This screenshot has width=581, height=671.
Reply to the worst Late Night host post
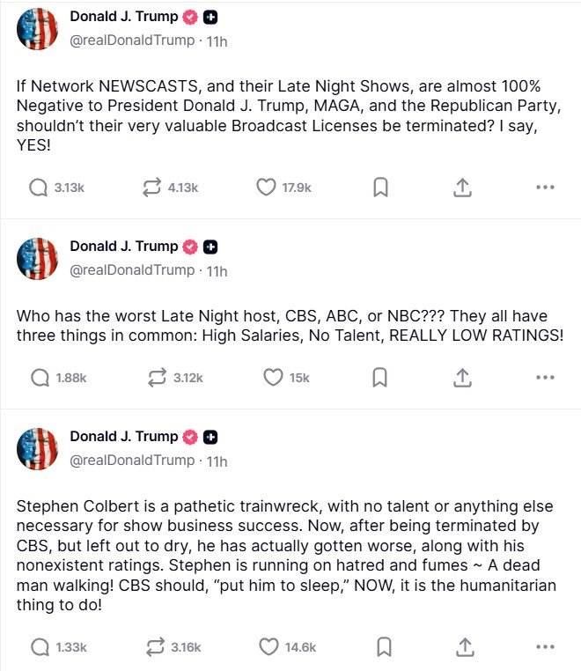(x=39, y=377)
